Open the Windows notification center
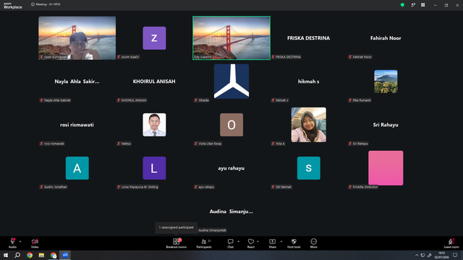The height and width of the screenshot is (260, 463). [x=455, y=255]
